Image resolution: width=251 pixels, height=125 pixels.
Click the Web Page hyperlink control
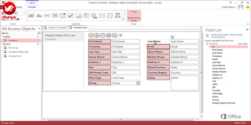click(x=126, y=78)
